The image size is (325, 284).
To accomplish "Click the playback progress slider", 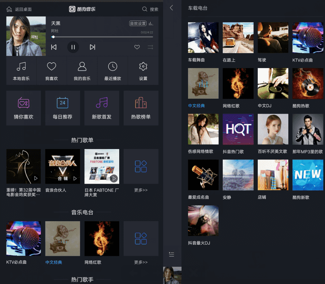I will 102,37.
